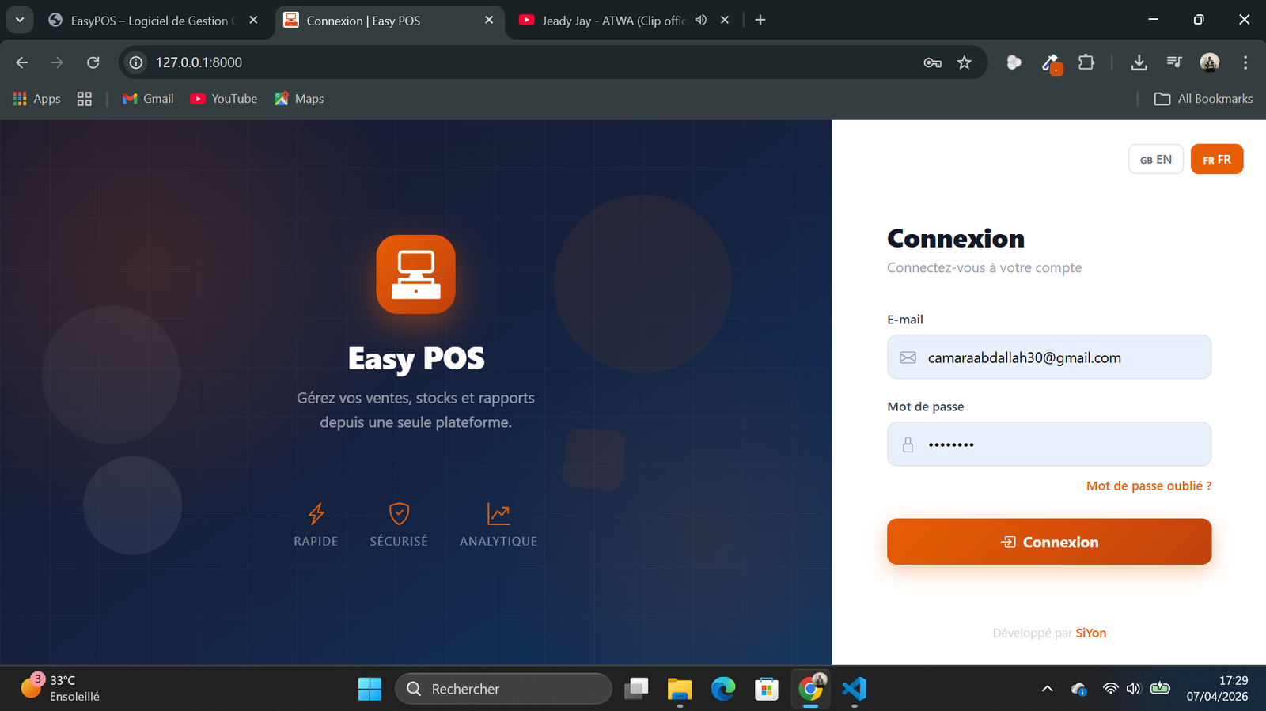1266x711 pixels.
Task: Expand the tab search dropdown arrow
Action: click(20, 20)
